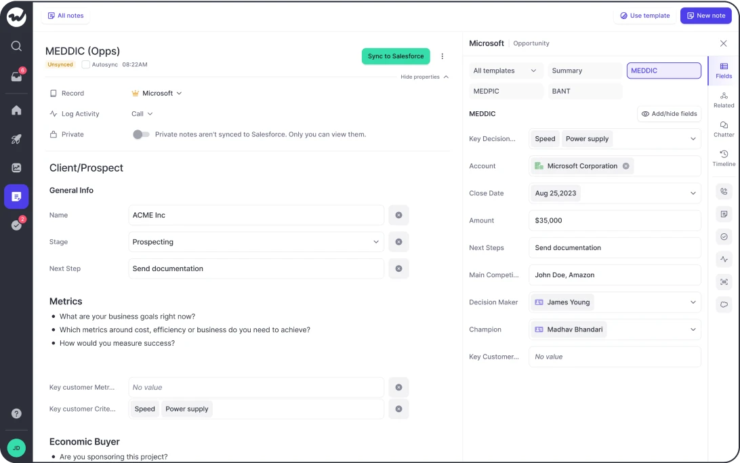
Task: Click the note icon in right rail
Action: [x=724, y=214]
